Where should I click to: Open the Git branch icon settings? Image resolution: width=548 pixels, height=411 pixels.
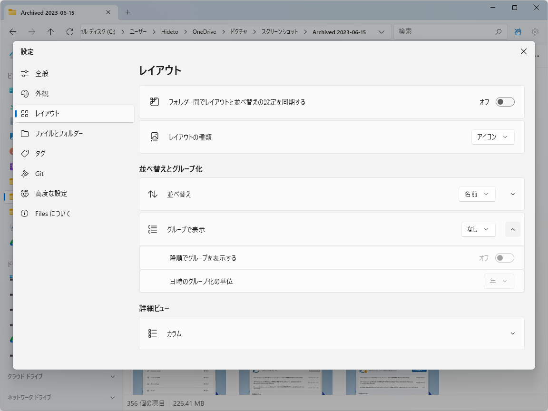click(x=26, y=173)
